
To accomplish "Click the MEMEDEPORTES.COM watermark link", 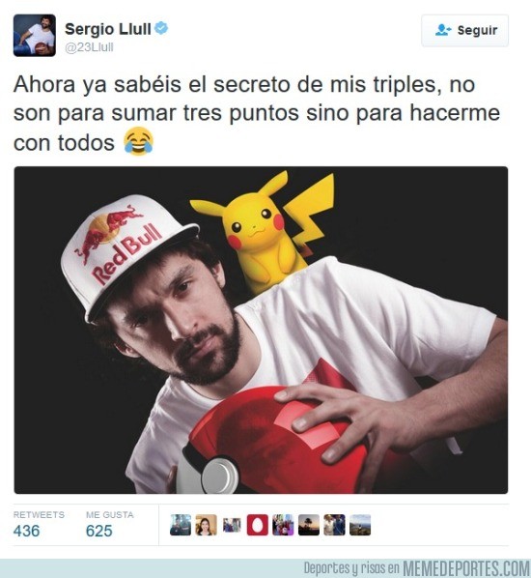I will (466, 568).
